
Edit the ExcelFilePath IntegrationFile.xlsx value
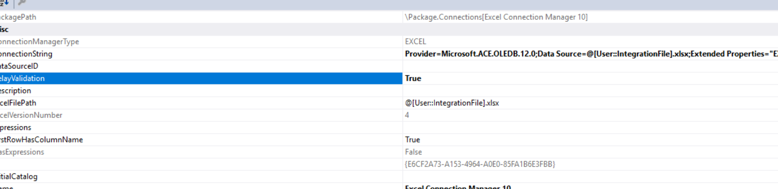(452, 103)
